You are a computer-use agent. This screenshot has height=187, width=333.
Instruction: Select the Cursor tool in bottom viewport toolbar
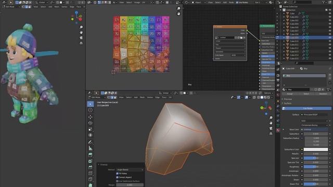(90, 110)
